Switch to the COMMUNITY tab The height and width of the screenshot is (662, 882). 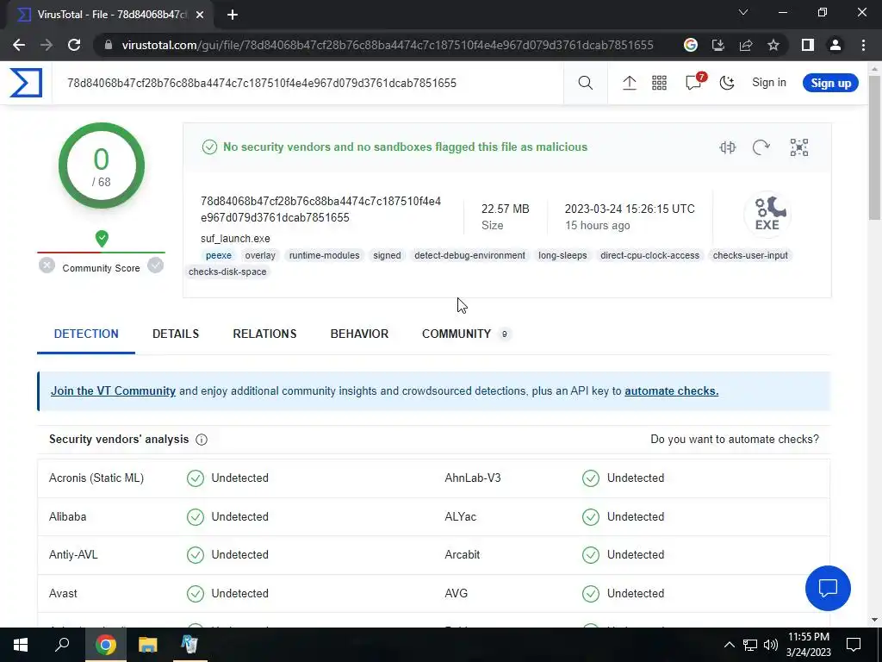point(465,334)
